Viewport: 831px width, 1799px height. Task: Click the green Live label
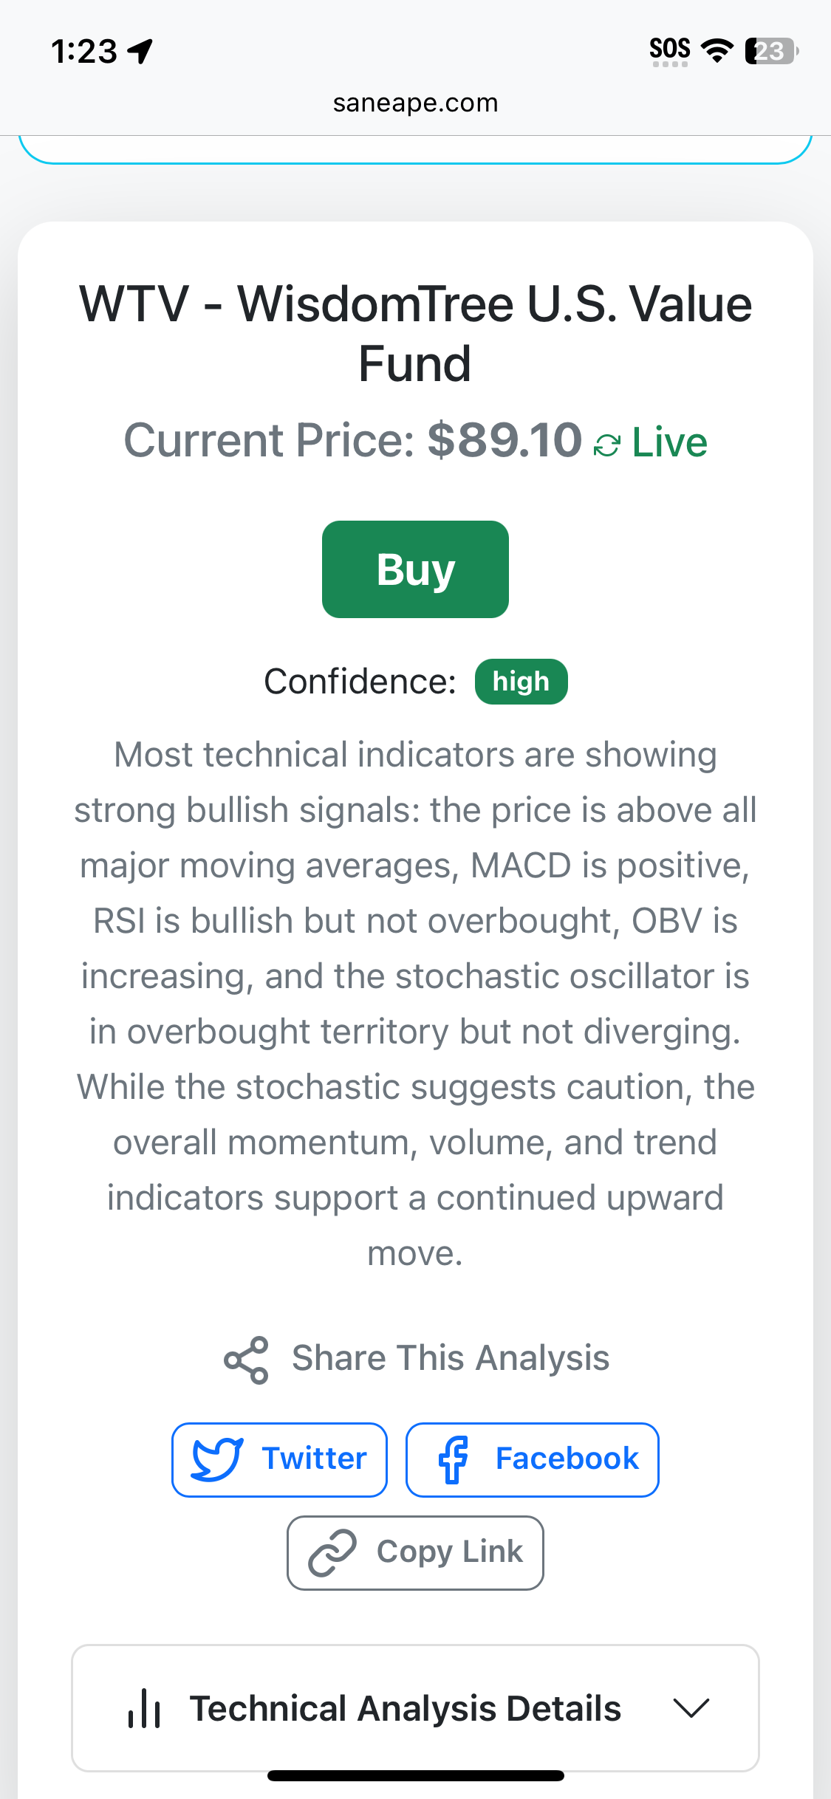tap(669, 442)
